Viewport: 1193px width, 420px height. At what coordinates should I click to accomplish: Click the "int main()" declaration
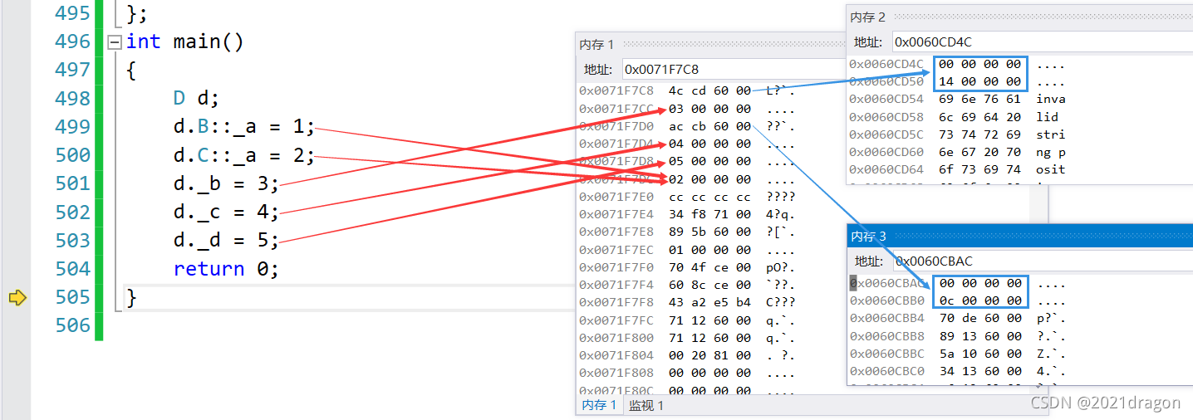(x=185, y=42)
